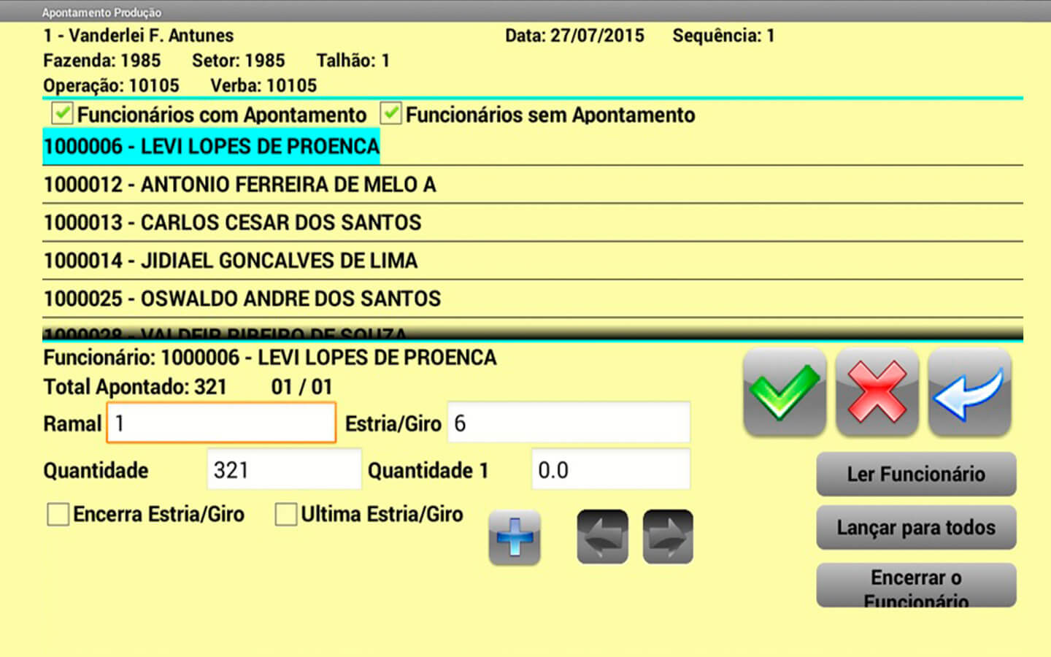The image size is (1051, 657).
Task: Click the Ler Funcionário button
Action: tap(916, 474)
